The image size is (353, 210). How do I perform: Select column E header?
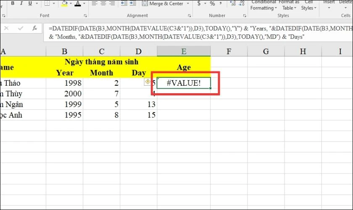click(x=184, y=51)
